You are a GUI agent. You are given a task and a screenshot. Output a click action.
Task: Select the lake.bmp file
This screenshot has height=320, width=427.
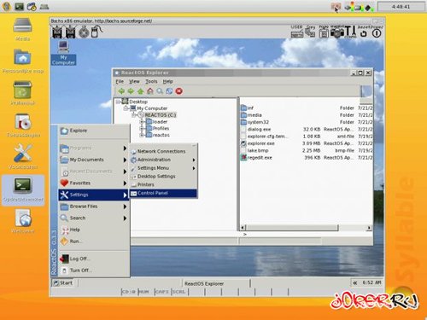pyautogui.click(x=258, y=150)
